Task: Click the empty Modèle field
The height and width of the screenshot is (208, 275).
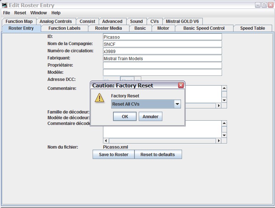Action: tap(162, 73)
